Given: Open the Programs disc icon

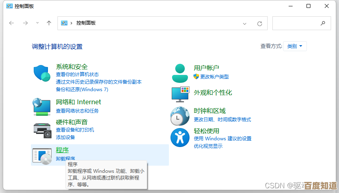Looking at the screenshot, I should pos(42,156).
